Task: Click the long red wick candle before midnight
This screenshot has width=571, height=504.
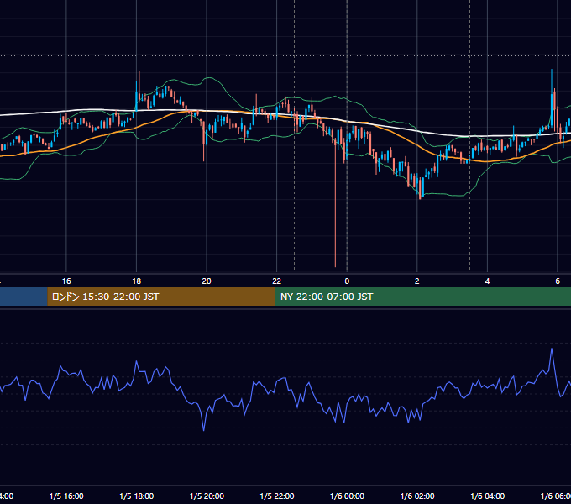Action: coord(335,204)
